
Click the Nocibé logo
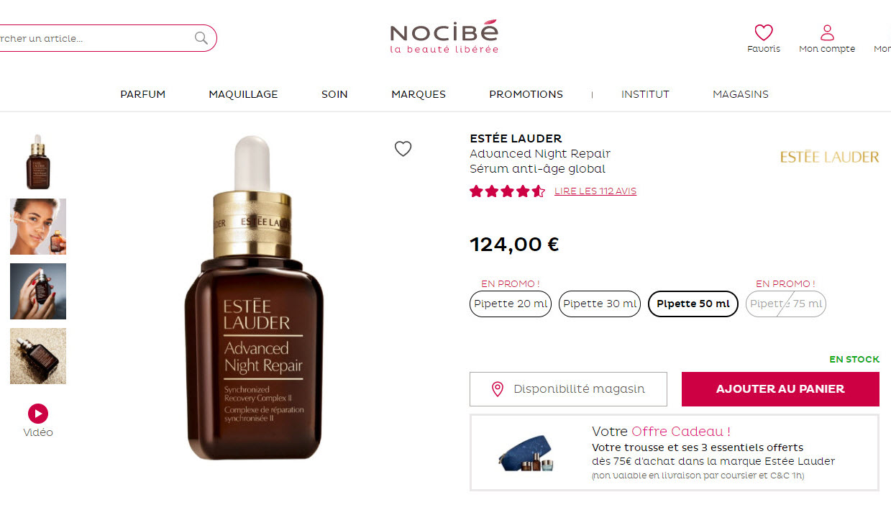coord(444,37)
